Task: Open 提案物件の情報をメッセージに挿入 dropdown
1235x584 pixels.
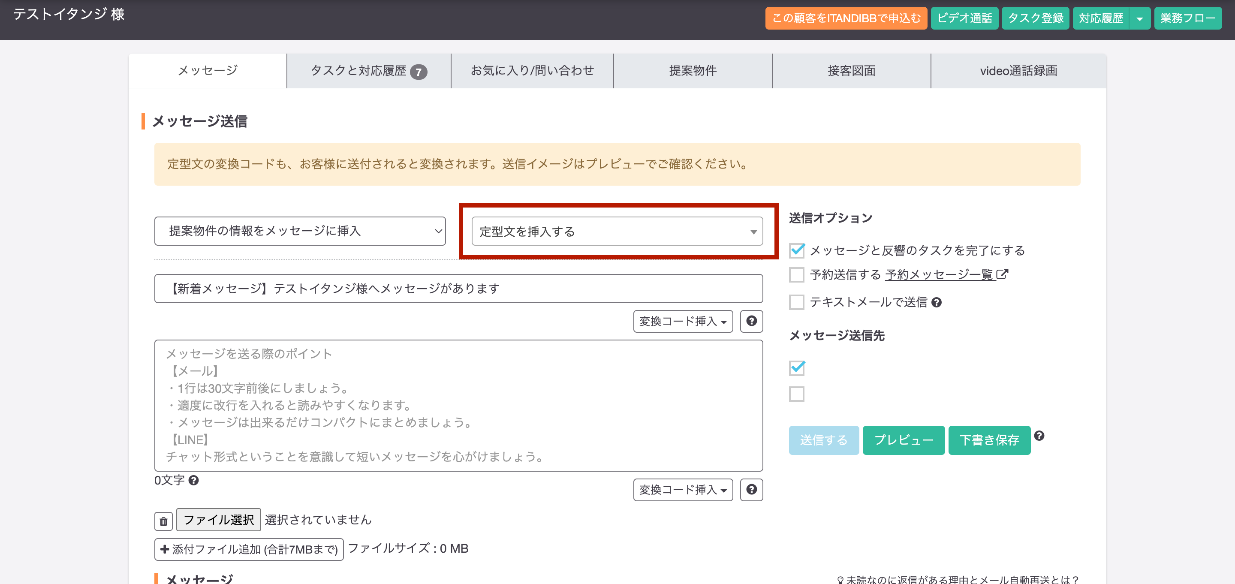Action: (x=300, y=231)
